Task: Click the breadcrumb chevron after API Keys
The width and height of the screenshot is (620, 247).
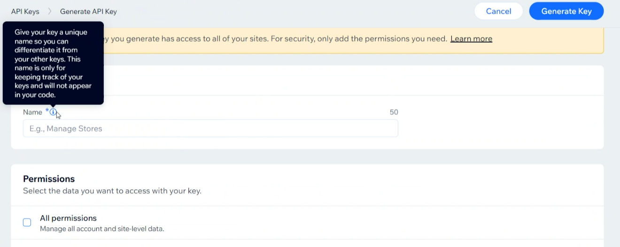Action: [50, 11]
